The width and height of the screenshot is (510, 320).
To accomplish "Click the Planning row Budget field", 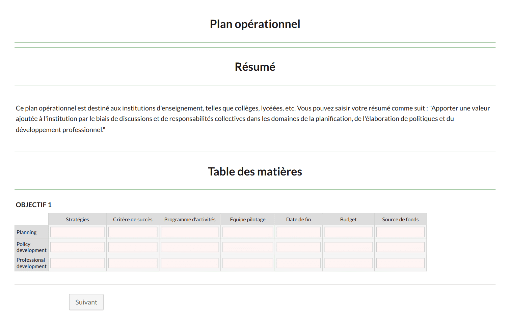I will click(348, 232).
